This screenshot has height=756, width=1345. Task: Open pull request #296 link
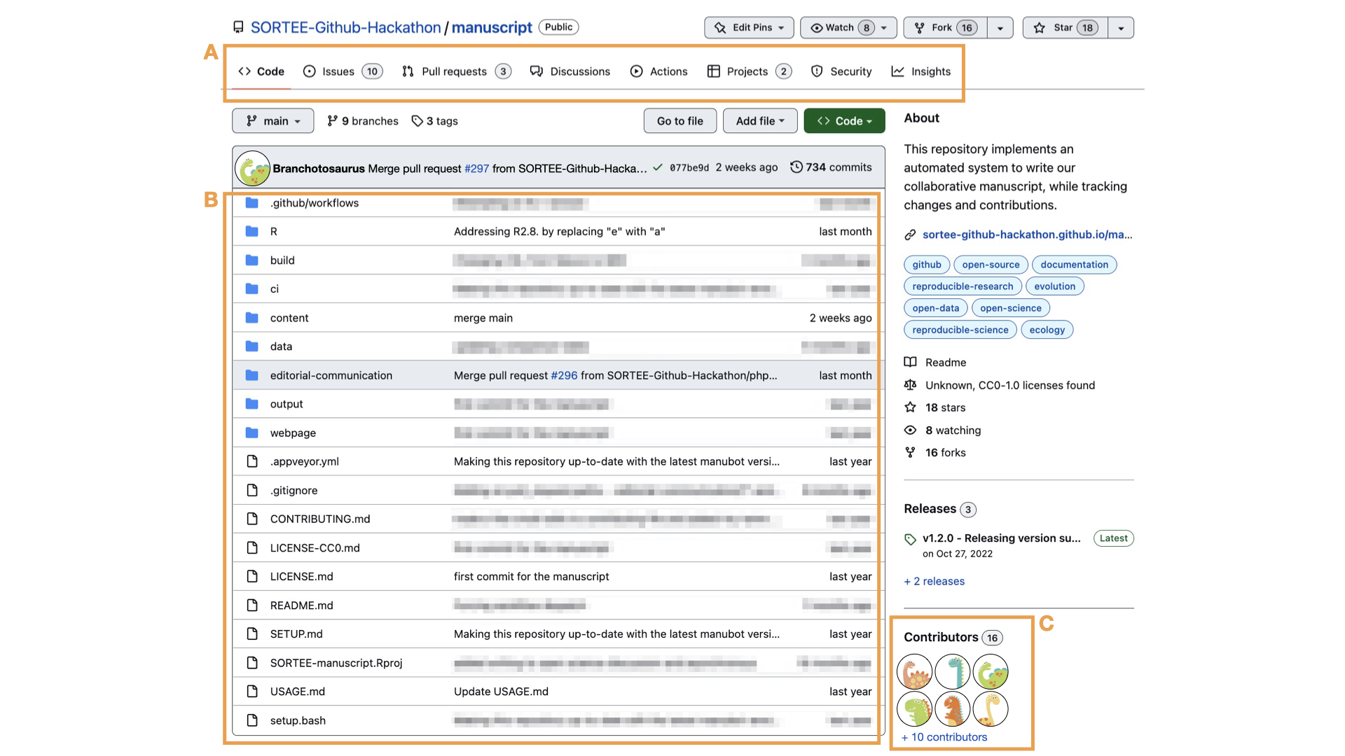564,375
